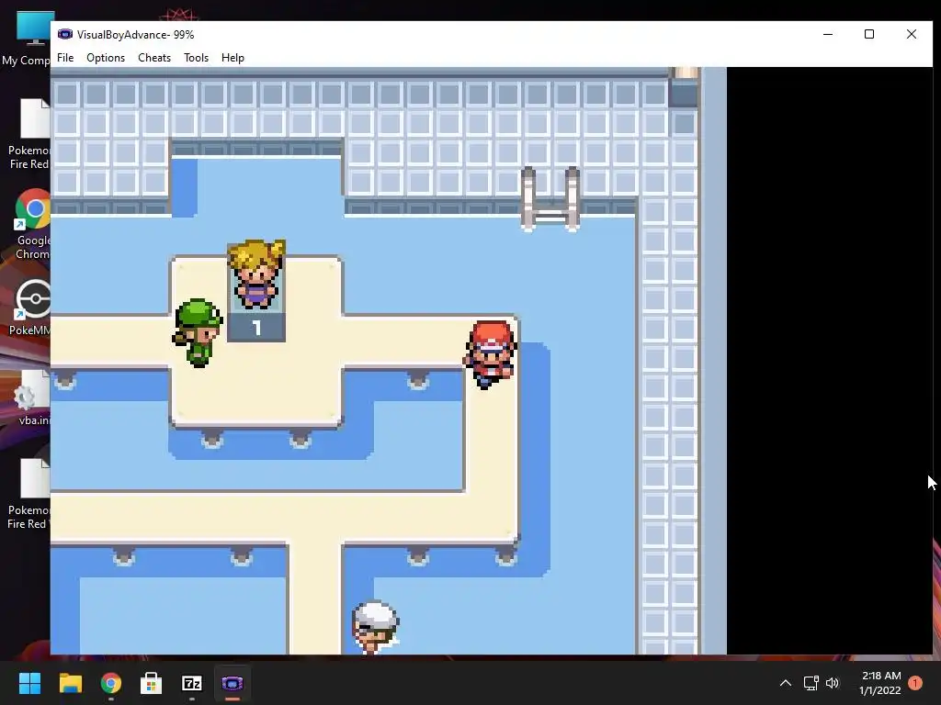Open File Explorer from the taskbar
The height and width of the screenshot is (705, 941).
pyautogui.click(x=70, y=683)
